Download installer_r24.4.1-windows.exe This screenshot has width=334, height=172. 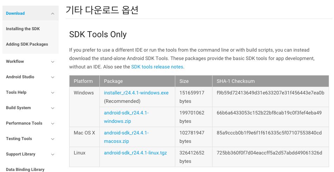pyautogui.click(x=136, y=93)
